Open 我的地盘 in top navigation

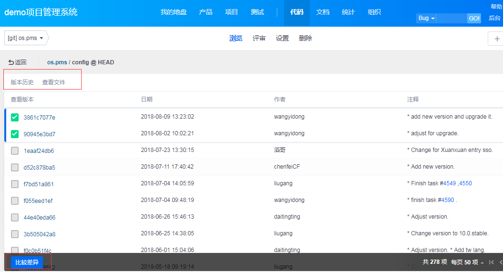click(x=174, y=12)
